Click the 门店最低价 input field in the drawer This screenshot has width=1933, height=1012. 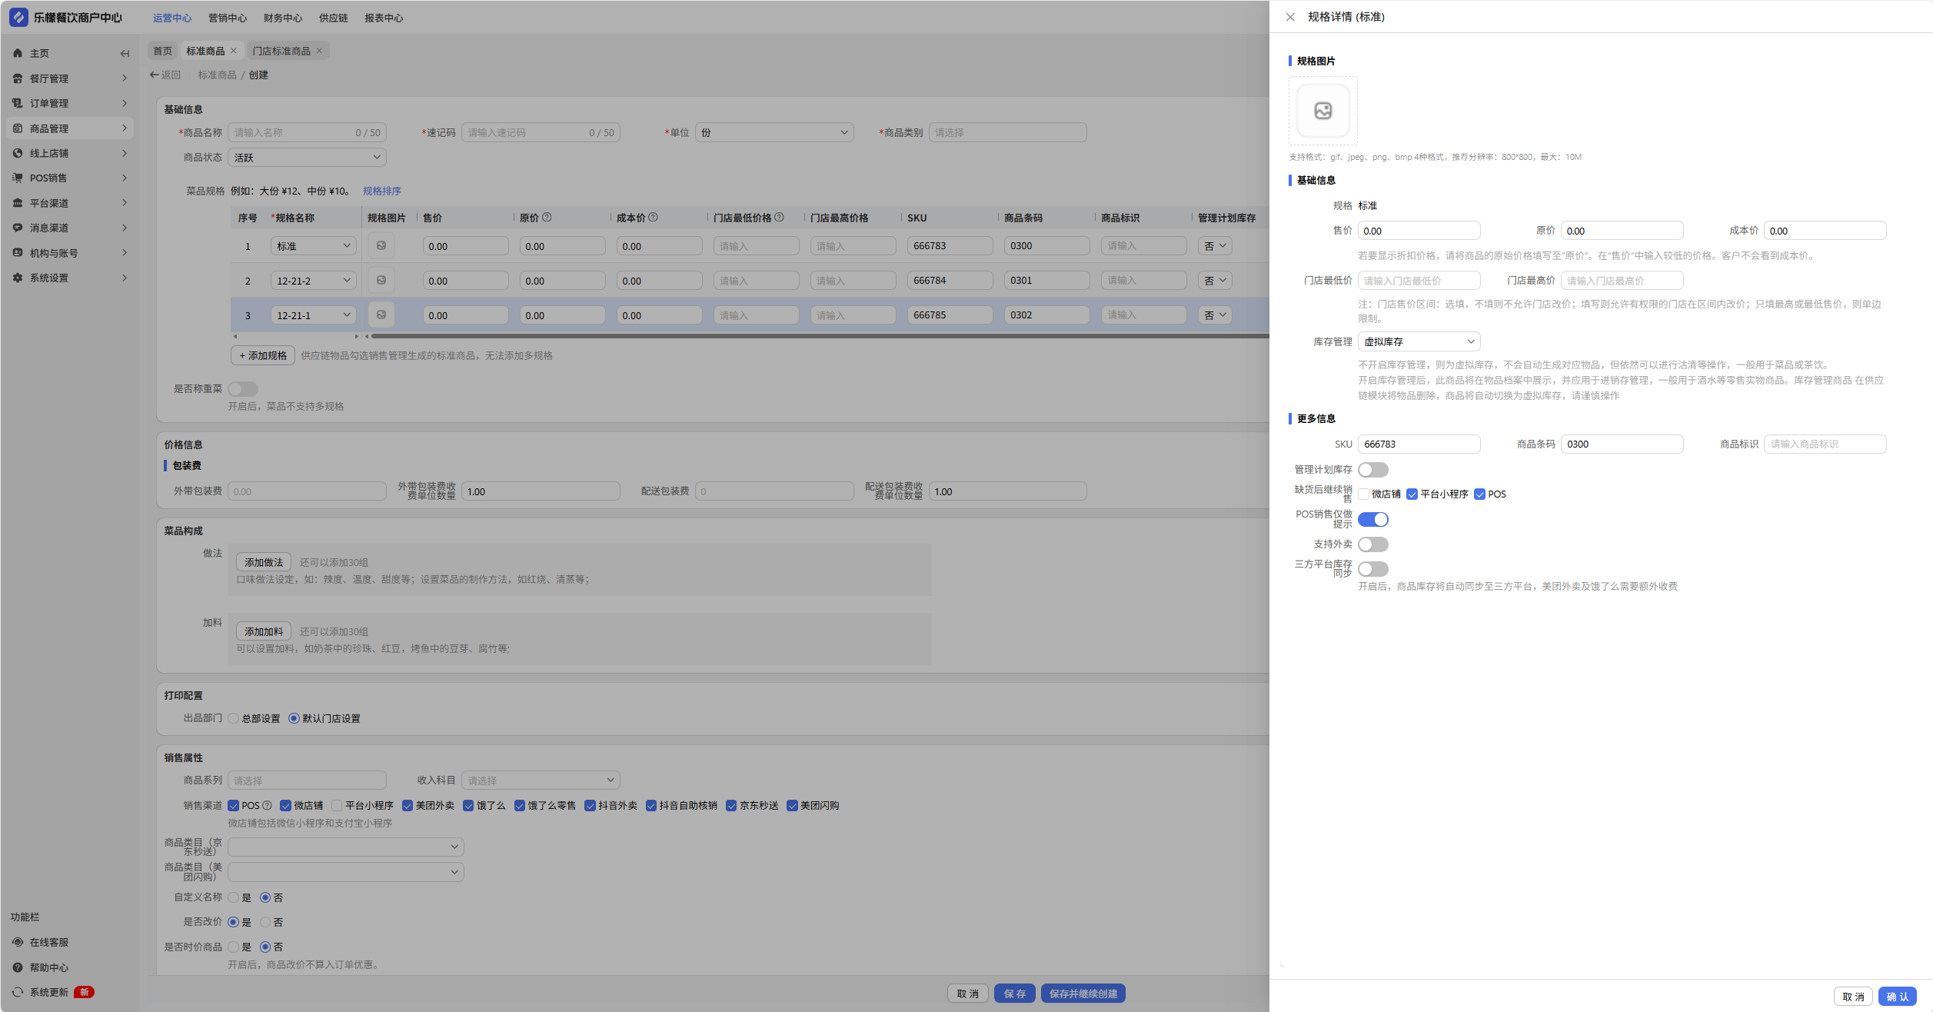pos(1419,281)
